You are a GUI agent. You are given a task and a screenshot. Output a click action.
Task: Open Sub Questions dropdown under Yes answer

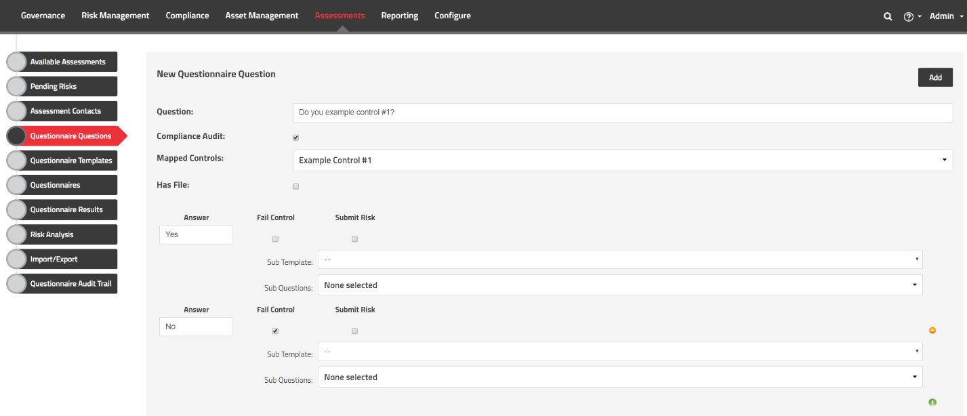click(x=620, y=285)
